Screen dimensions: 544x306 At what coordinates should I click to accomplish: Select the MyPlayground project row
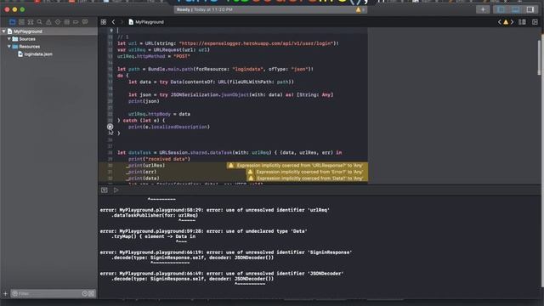48,31
